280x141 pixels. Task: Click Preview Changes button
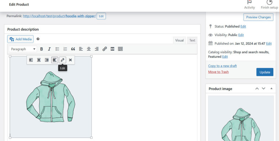pos(258,17)
